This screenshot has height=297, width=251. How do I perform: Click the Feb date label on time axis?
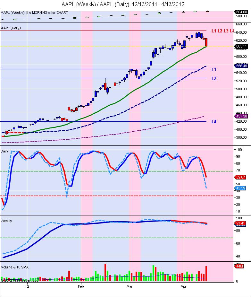tap(81, 286)
